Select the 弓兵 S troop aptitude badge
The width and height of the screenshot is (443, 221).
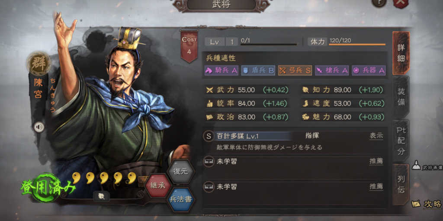(295, 70)
